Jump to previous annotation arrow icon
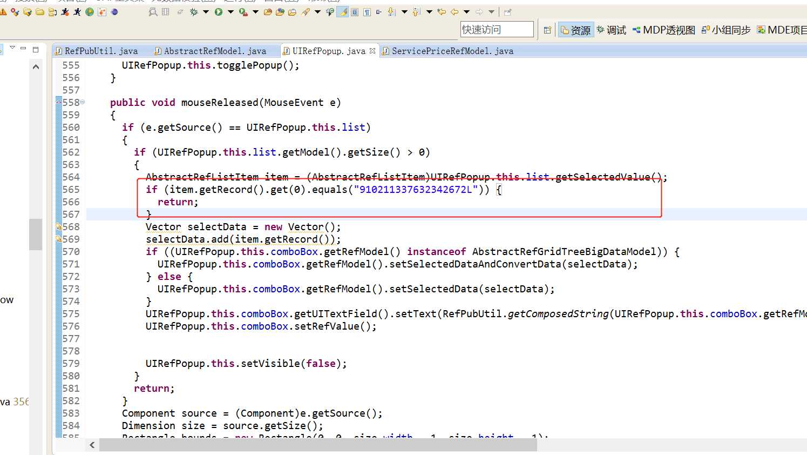This screenshot has height=455, width=807. click(x=416, y=12)
